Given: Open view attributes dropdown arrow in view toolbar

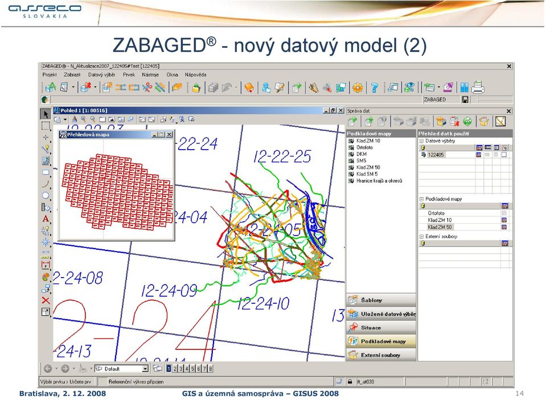Looking at the screenshot, I should click(65, 119).
